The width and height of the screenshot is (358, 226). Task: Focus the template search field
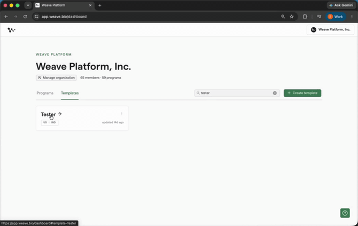(237, 93)
